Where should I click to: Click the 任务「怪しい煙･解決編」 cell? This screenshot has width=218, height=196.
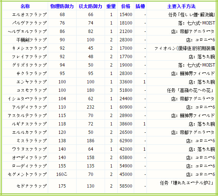point(181,15)
